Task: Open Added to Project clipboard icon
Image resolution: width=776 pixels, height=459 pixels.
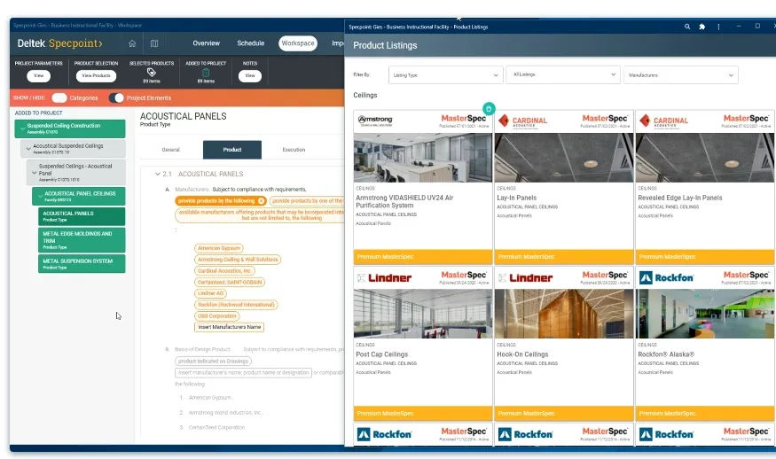Action: [206, 73]
